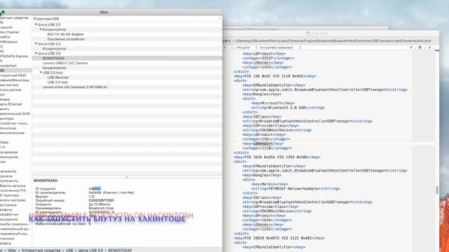Select NVMExpress in the sidebar
The height and width of the screenshot is (252, 449).
8,42
